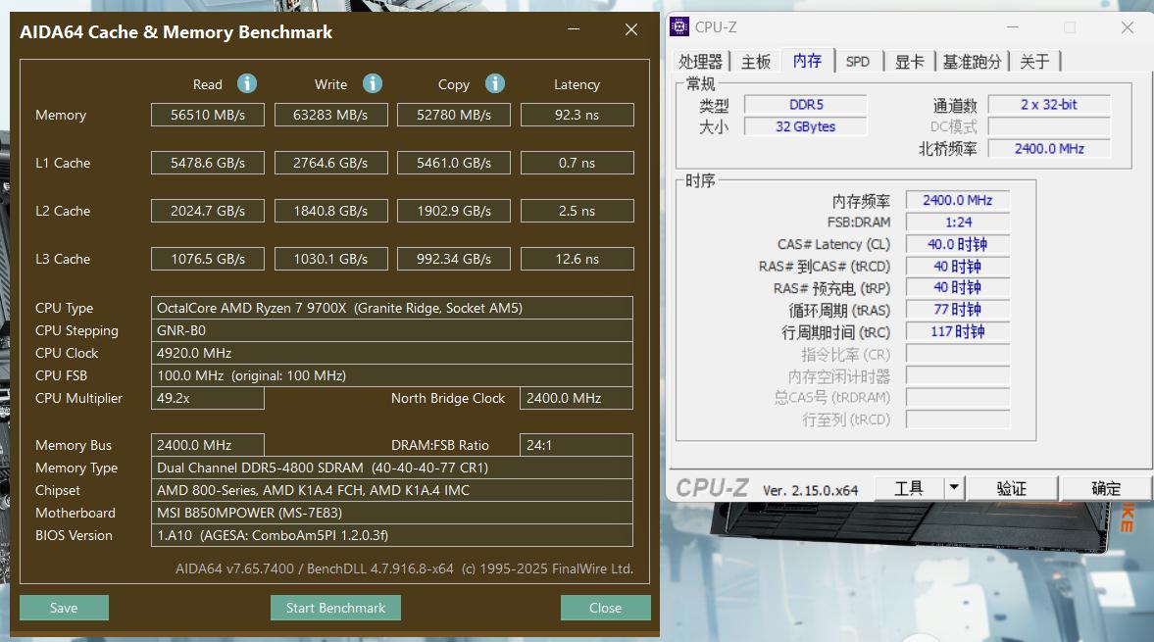Click the Chipset field AMD 800-Series
1154x642 pixels.
[391, 490]
